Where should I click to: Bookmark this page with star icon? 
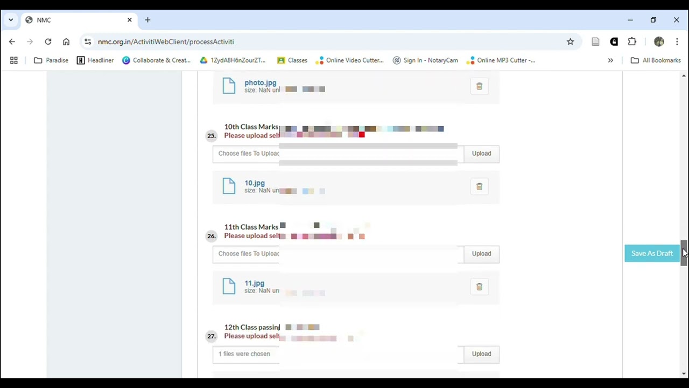[x=570, y=41]
